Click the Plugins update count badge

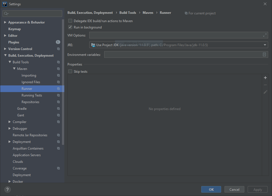[x=58, y=42]
